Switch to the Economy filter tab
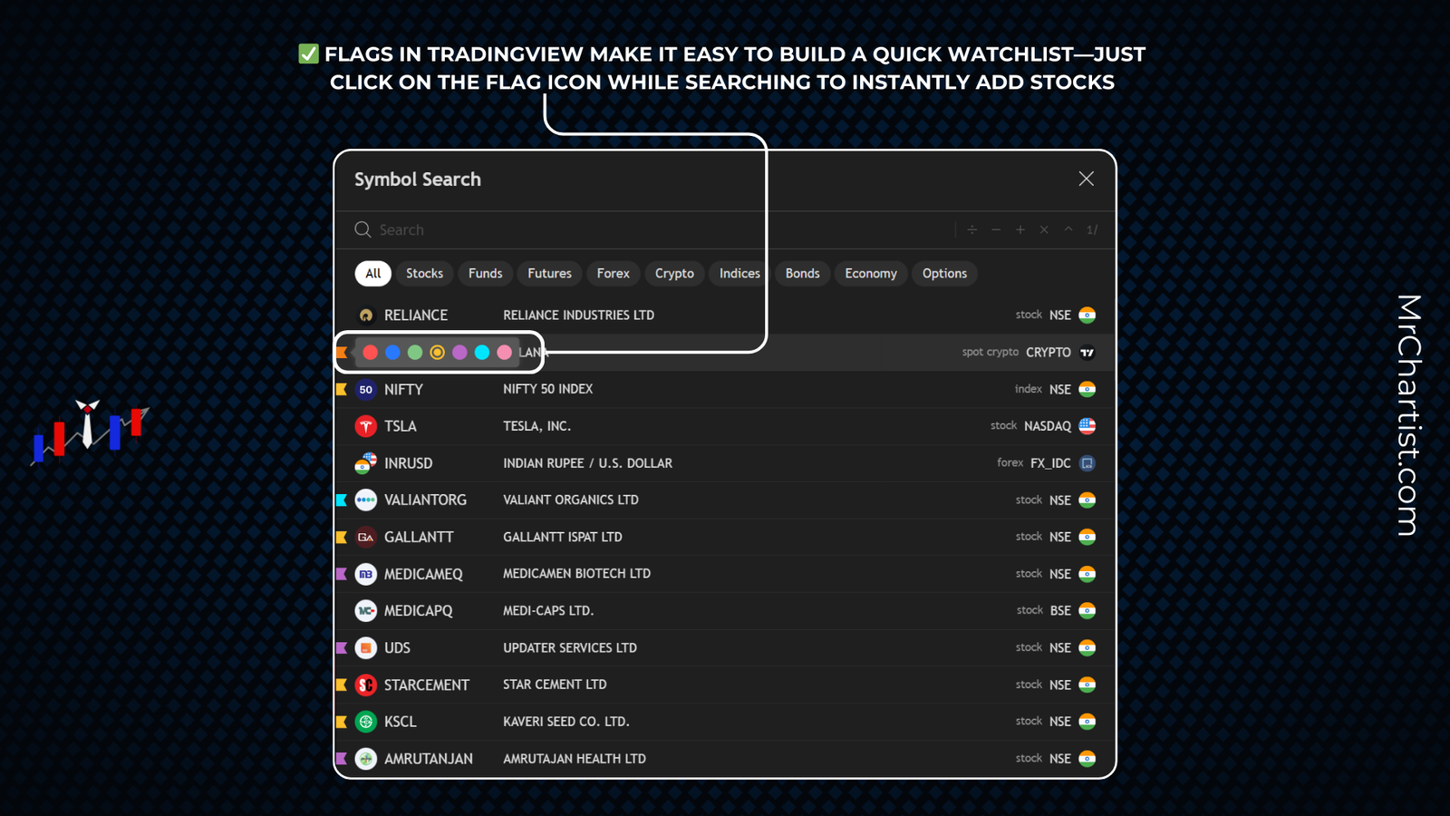Screen dimensions: 1450x816 [871, 274]
